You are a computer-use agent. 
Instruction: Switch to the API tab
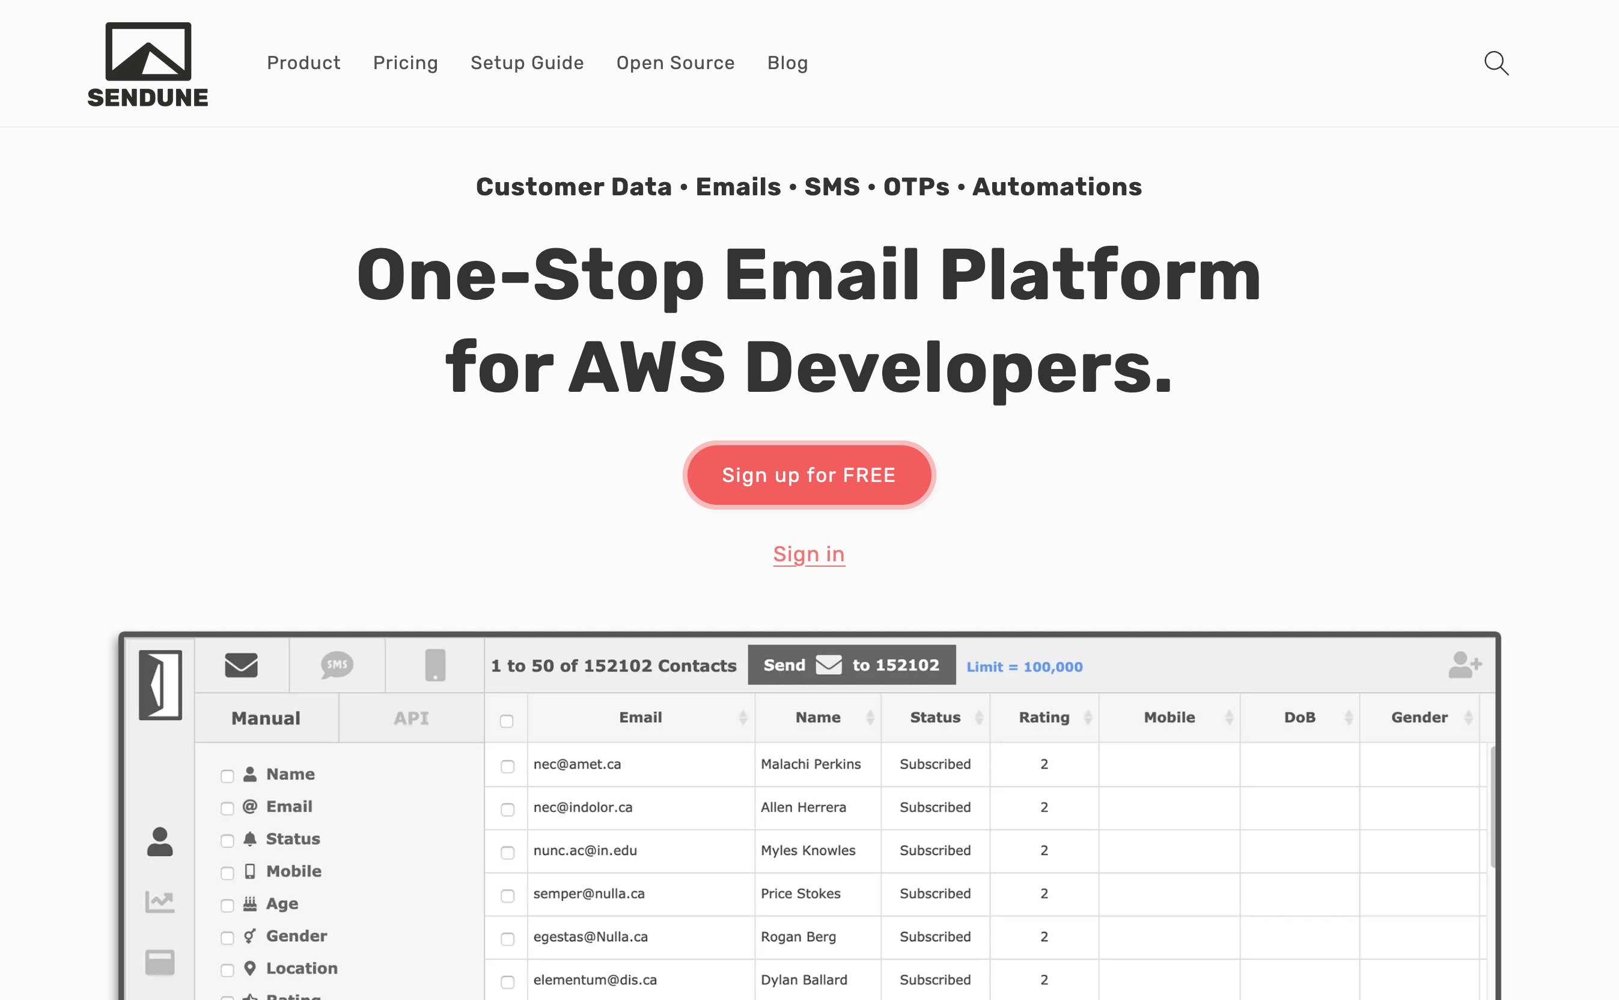[x=410, y=718]
